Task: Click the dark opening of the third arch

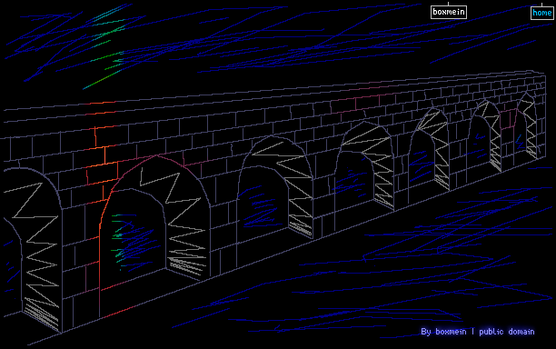Action: [263, 203]
